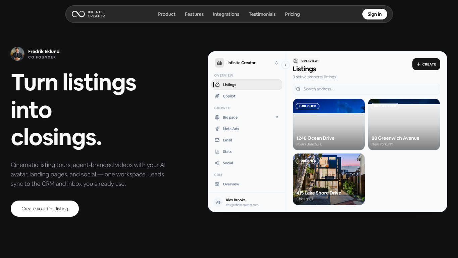Image resolution: width=458 pixels, height=258 pixels.
Task: Click Fredrik Eklund's profile photo
Action: click(x=17, y=54)
